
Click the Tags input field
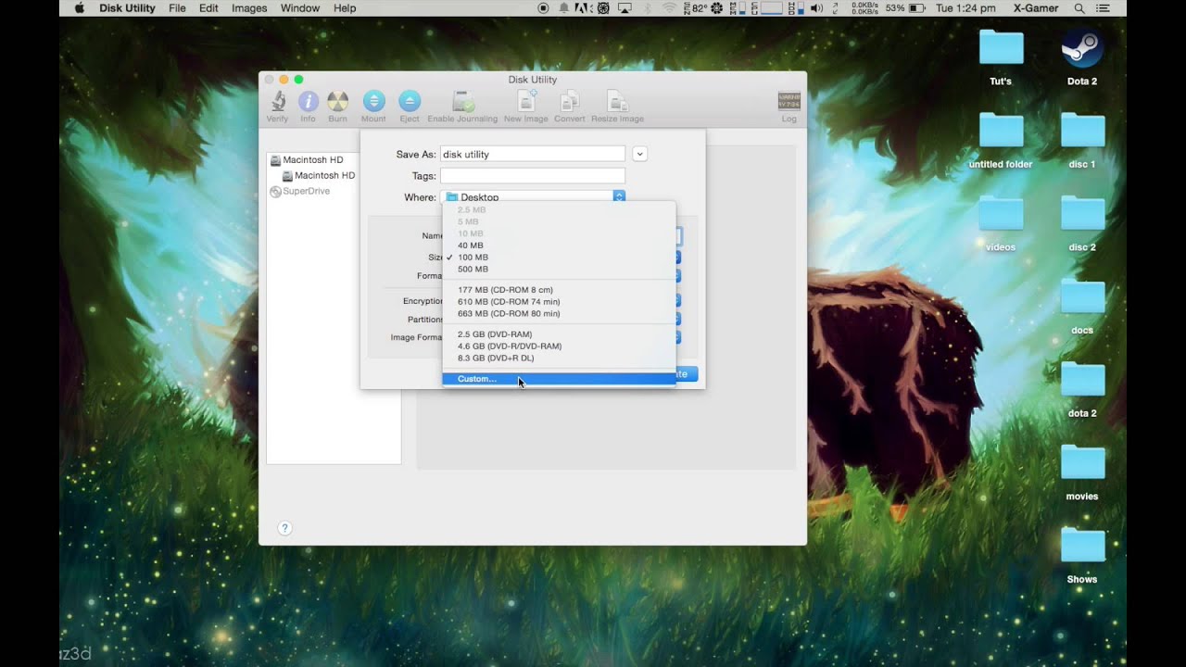tap(533, 176)
